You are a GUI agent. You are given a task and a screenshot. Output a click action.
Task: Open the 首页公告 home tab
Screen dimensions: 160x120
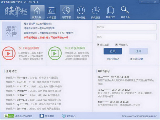click(x=38, y=12)
